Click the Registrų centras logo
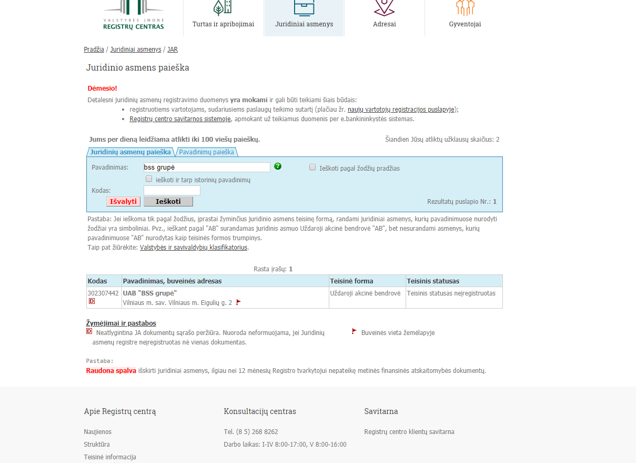636x463 pixels. click(x=133, y=16)
